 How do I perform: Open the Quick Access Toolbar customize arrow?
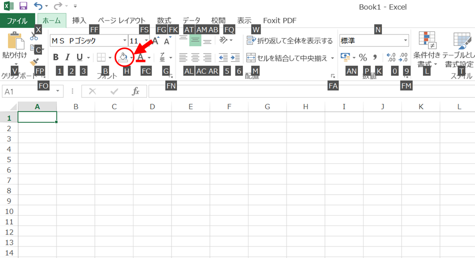click(75, 6)
